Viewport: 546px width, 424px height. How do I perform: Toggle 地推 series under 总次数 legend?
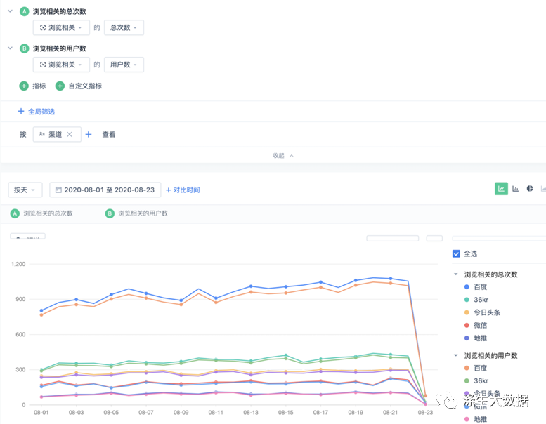pos(476,338)
